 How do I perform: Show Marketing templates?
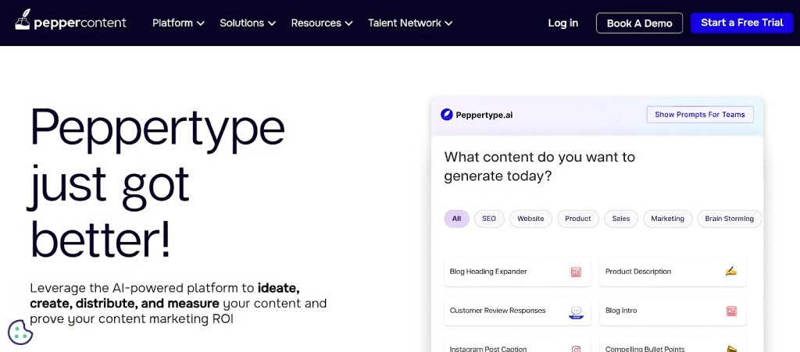coord(667,219)
